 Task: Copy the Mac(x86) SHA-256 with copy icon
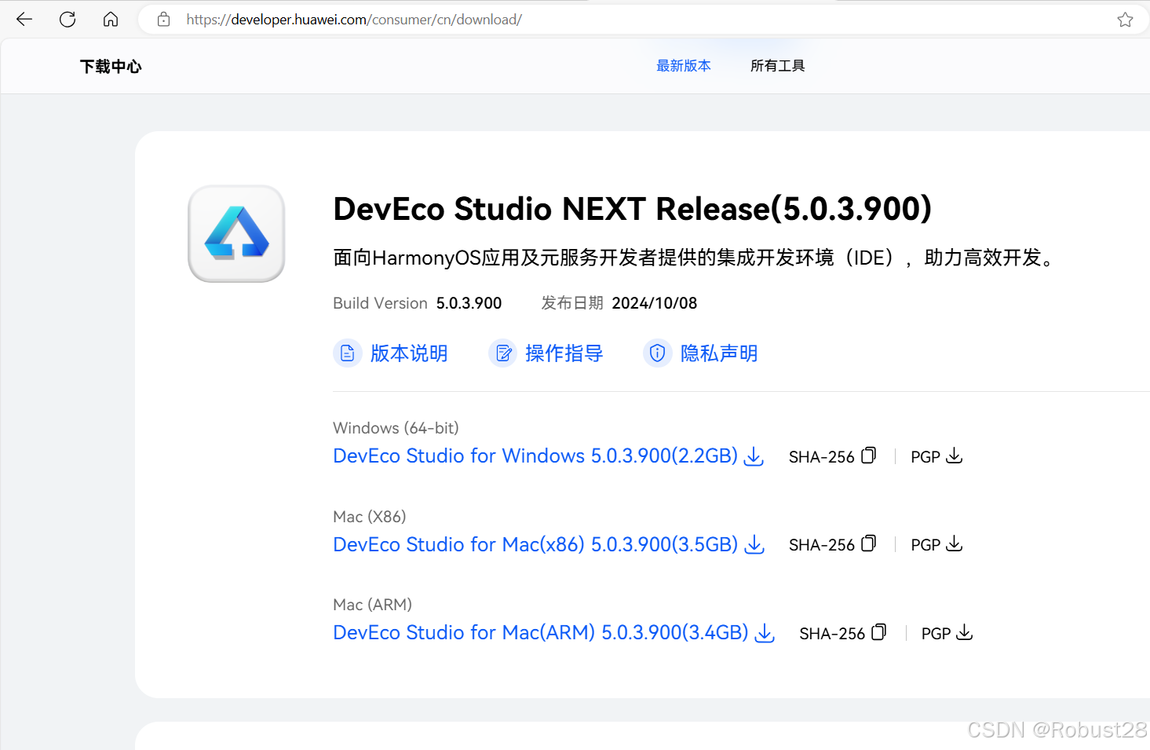868,543
